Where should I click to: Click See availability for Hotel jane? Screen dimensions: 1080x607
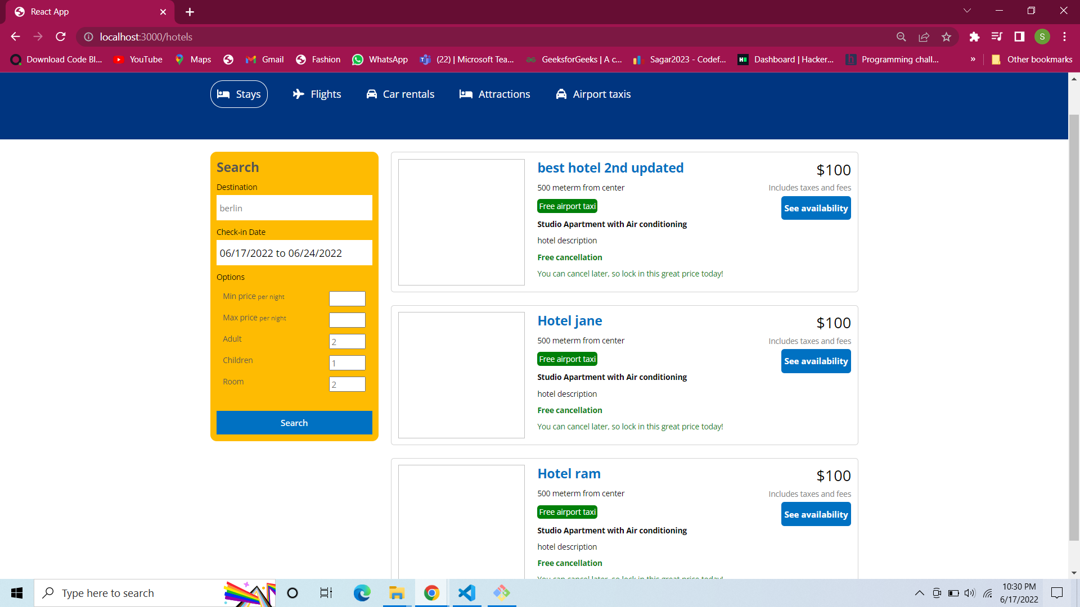click(x=816, y=361)
